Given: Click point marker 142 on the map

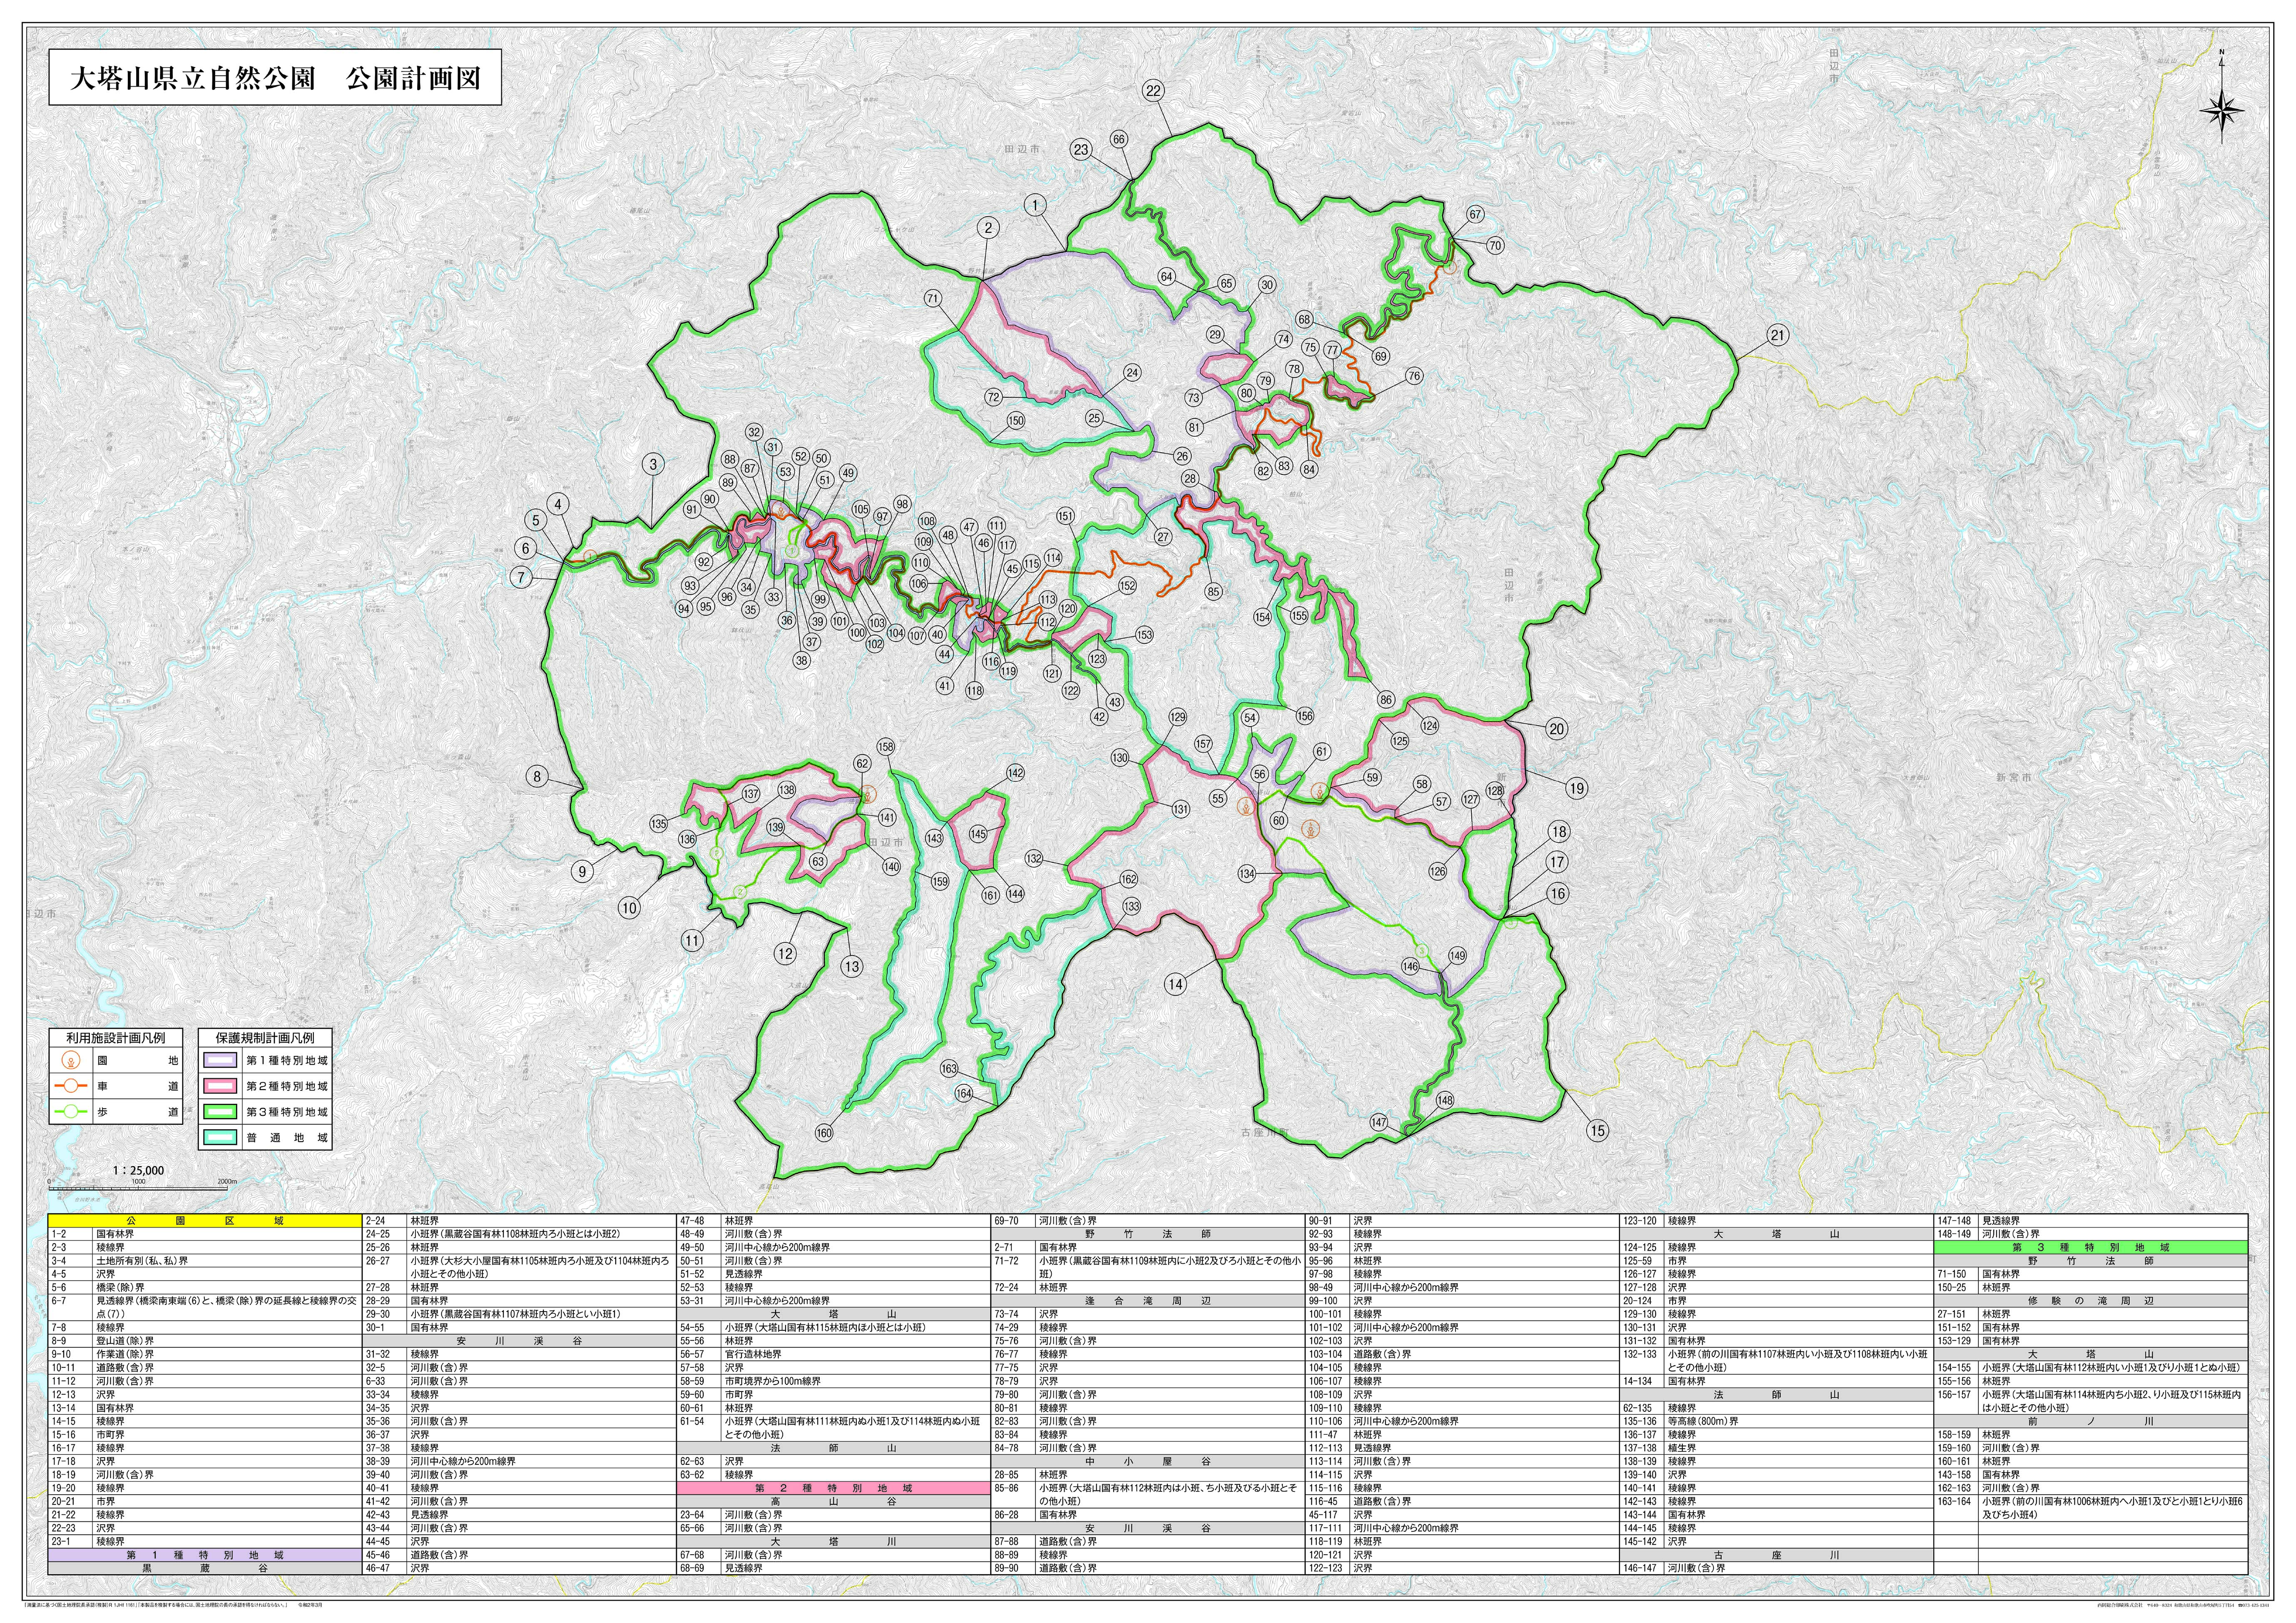Looking at the screenshot, I should (1016, 773).
